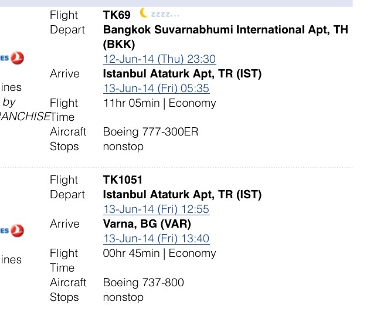
Task: Click Istanbul Ataturk Apt arrival of TK69
Action: (182, 74)
